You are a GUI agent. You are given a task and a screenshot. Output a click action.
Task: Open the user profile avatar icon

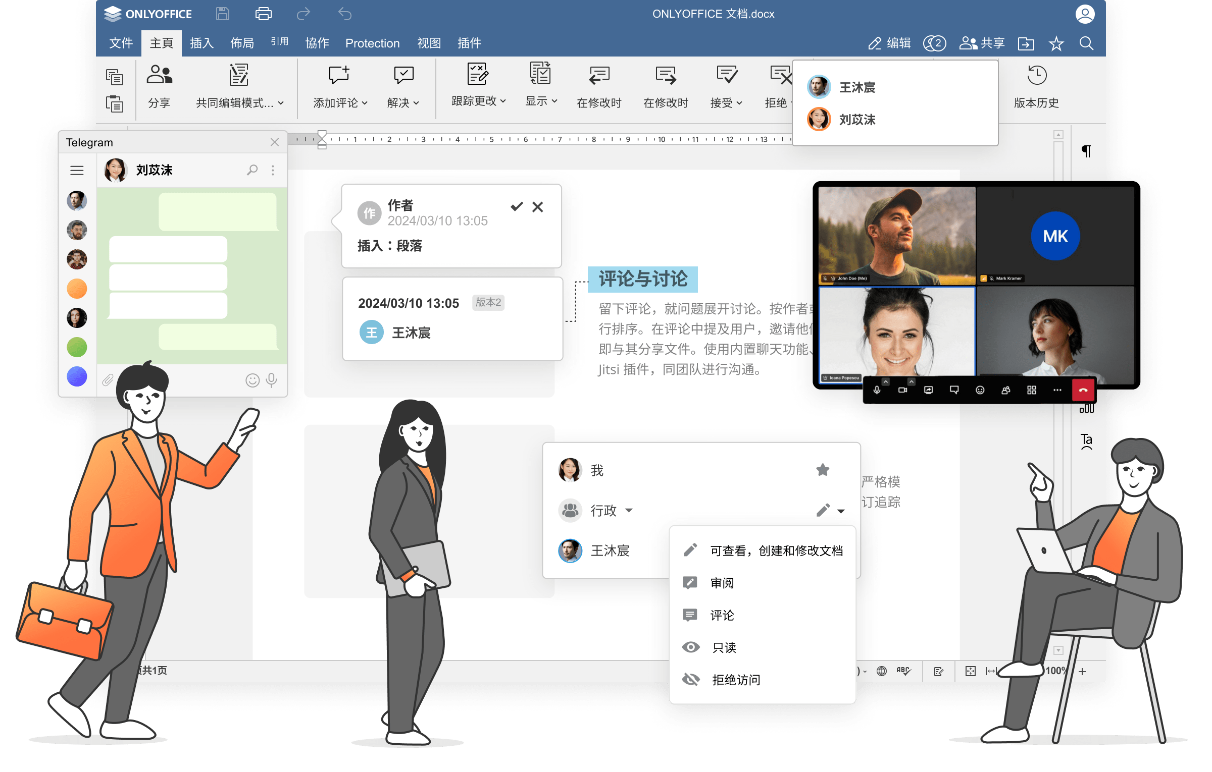pos(1084,14)
